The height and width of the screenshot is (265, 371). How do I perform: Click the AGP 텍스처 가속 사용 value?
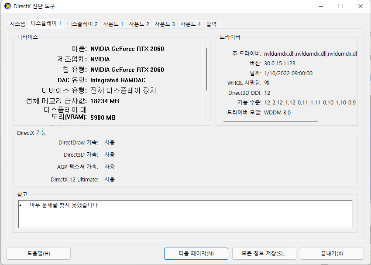pos(110,167)
